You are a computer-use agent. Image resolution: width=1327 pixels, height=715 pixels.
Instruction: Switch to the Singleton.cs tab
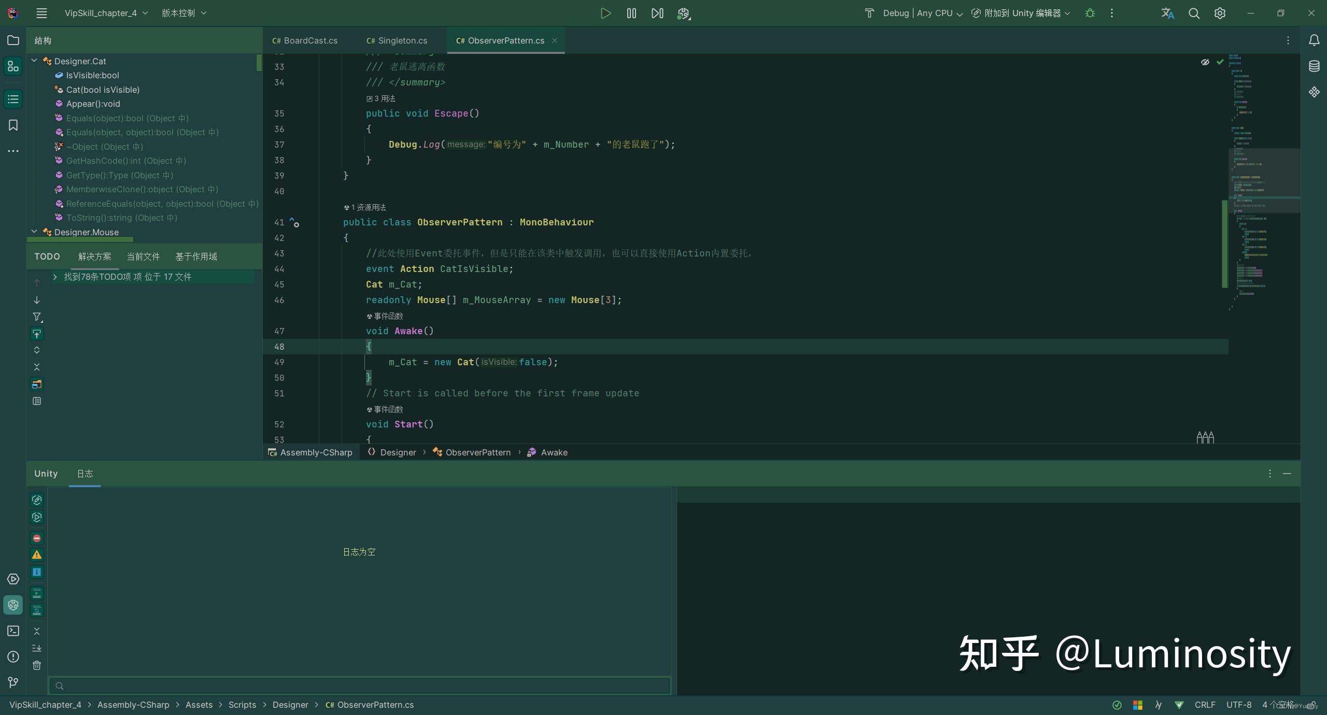tap(397, 40)
